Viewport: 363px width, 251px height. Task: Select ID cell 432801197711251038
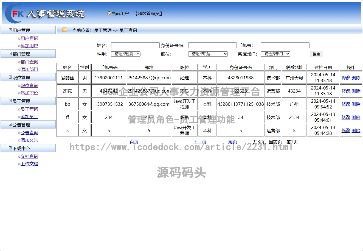point(241,104)
